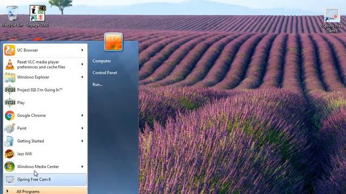The height and width of the screenshot is (194, 346).
Task: Click the Windows Explorer folder icon
Action: tap(10, 77)
